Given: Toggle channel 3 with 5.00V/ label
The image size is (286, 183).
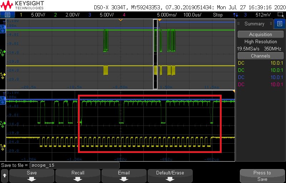Looking at the screenshot, I should 101,15.
